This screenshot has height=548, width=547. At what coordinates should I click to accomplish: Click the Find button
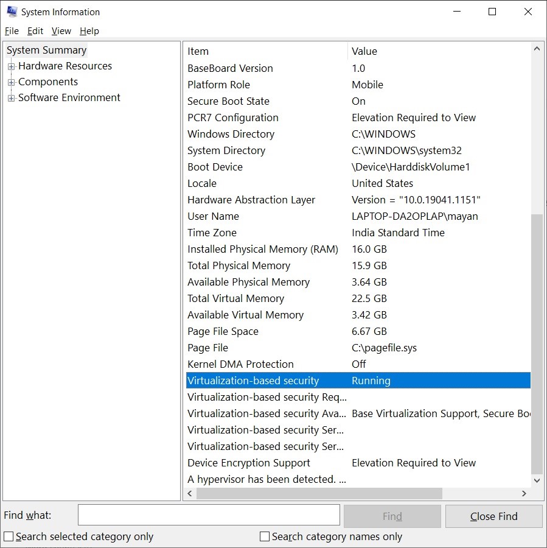[x=392, y=516]
